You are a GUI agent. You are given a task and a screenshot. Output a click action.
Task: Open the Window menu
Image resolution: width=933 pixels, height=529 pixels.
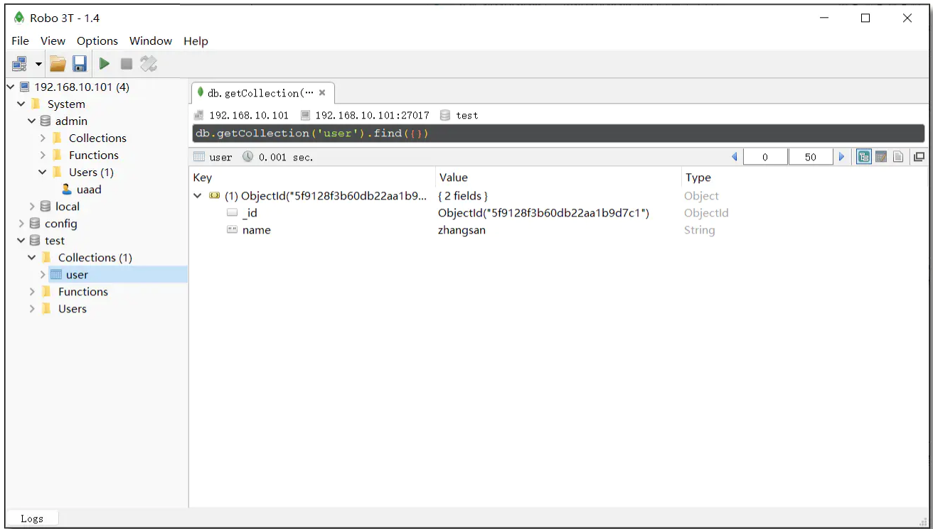(151, 40)
